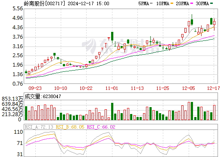This screenshot has height=157, width=224.
Task: Click the 1.36 price axis label
Action: pyautogui.click(x=18, y=74)
